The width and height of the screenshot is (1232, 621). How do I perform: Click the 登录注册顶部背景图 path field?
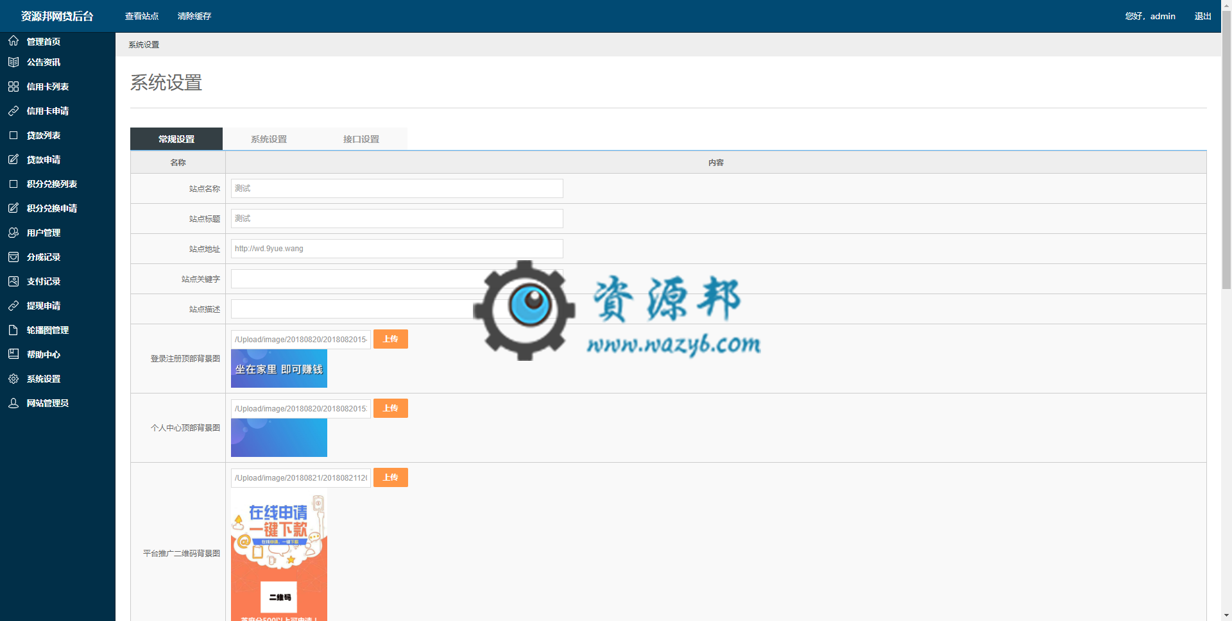301,340
